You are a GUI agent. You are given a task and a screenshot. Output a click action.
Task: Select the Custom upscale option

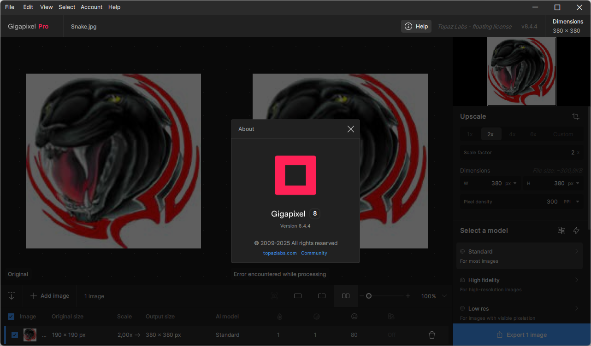[563, 134]
